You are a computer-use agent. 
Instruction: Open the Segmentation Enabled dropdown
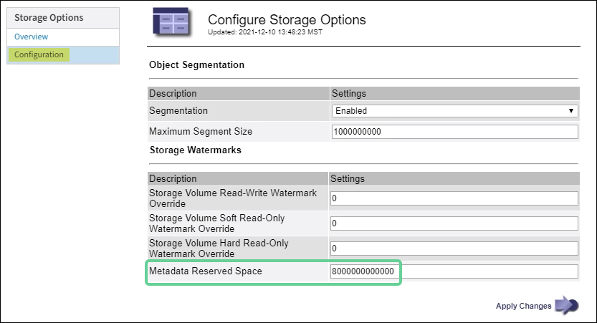tap(454, 111)
